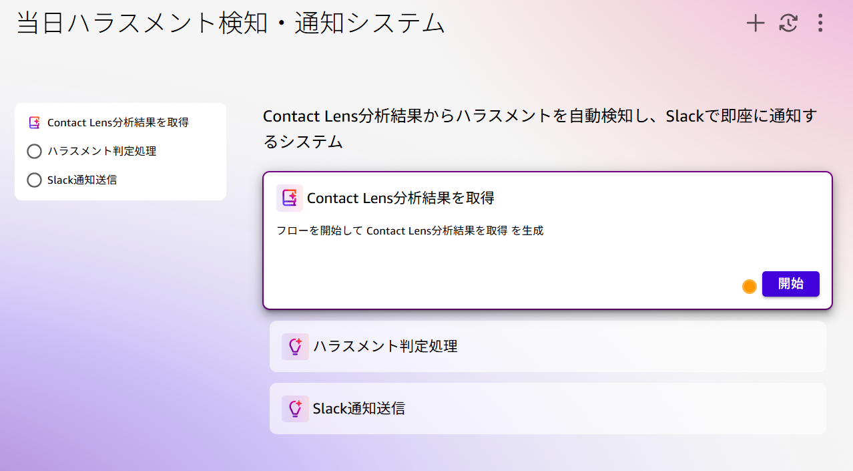Open the three-dot overflow menu
Screen dimensions: 853x471
tap(820, 23)
